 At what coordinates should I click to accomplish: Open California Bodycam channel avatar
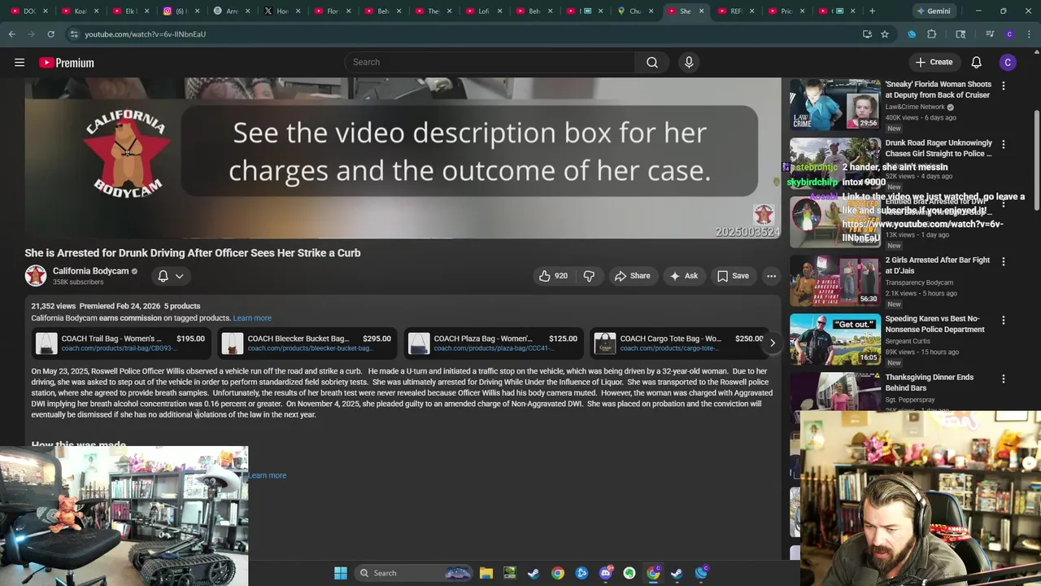(x=36, y=276)
